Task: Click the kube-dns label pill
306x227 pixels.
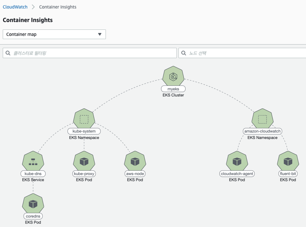Action: click(x=33, y=174)
